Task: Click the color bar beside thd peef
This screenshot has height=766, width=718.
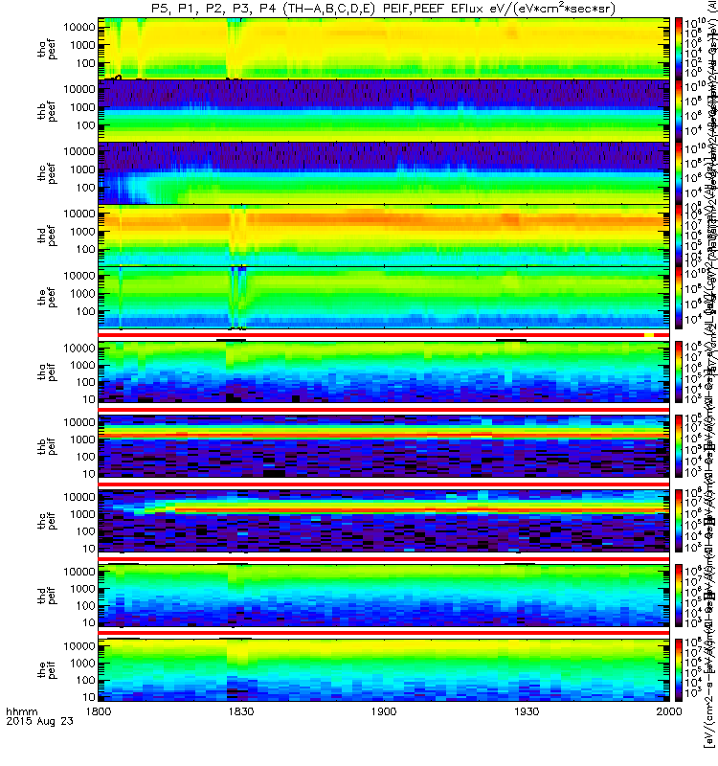Action: [679, 235]
